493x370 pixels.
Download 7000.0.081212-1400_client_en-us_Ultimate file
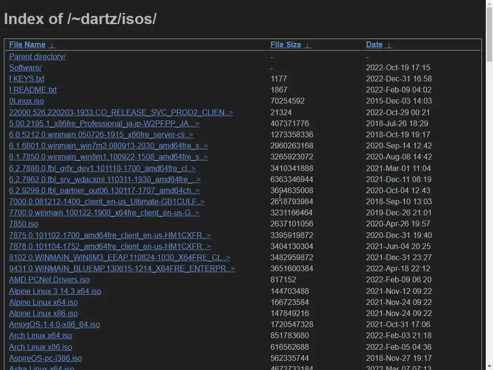click(106, 201)
